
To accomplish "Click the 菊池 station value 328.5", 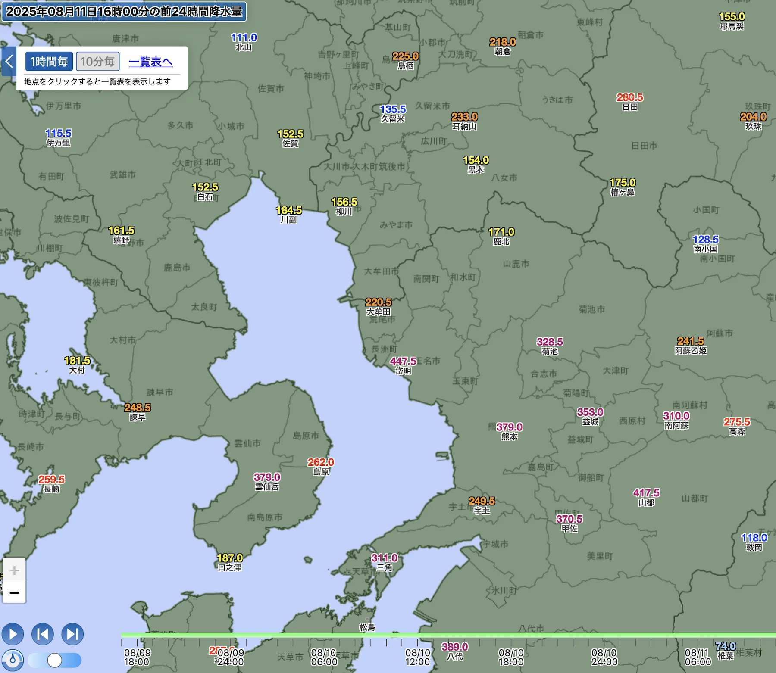I will (x=550, y=342).
